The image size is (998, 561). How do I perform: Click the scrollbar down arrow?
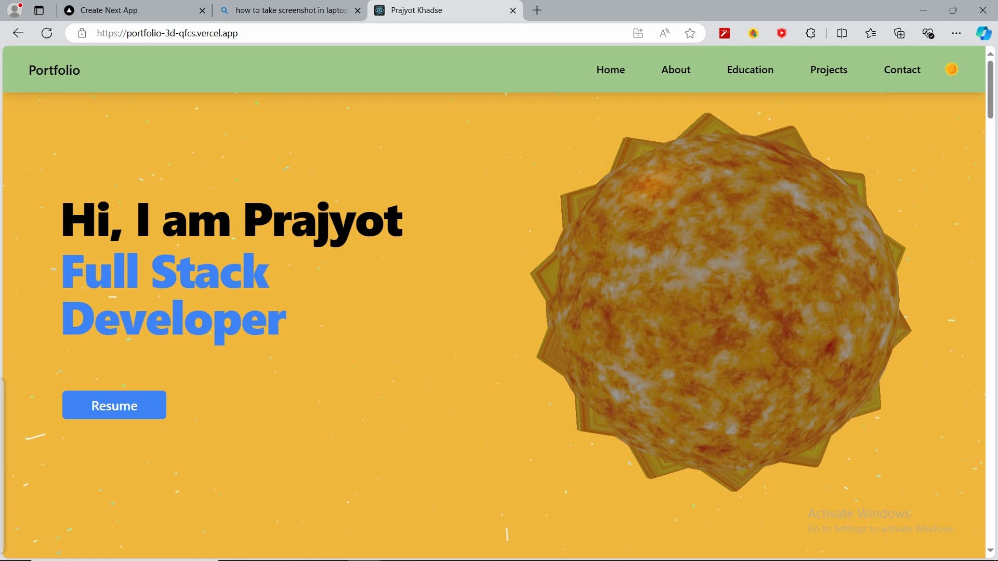[990, 550]
